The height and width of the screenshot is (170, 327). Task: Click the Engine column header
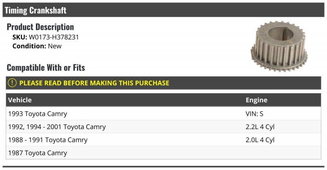pyautogui.click(x=257, y=100)
